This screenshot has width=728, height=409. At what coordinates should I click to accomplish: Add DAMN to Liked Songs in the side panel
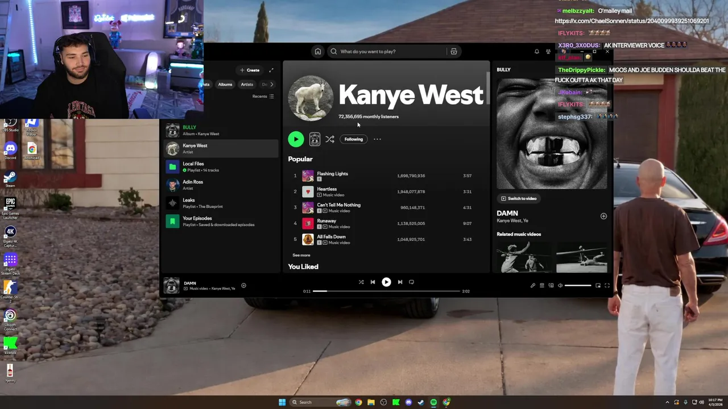(603, 216)
